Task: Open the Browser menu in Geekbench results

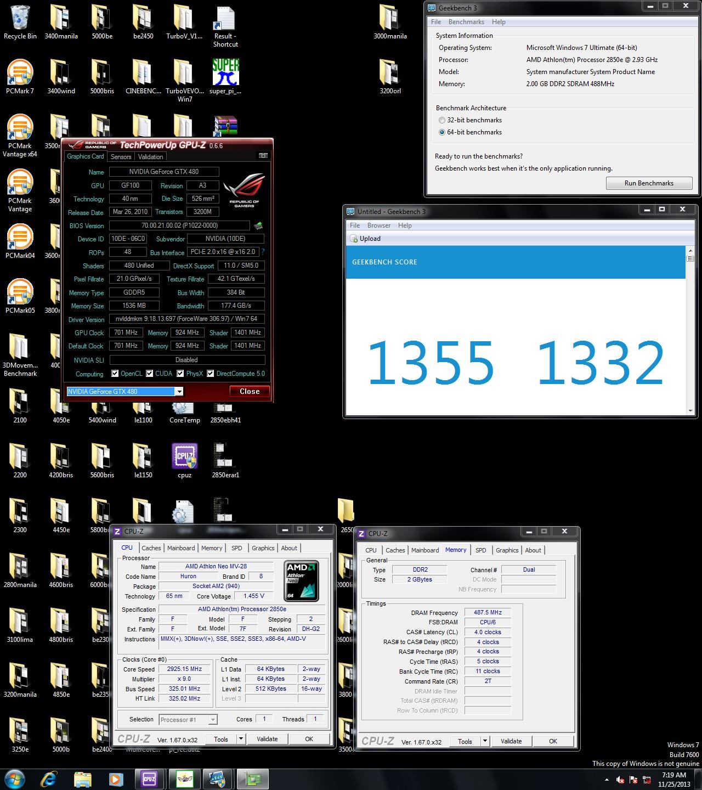Action: point(379,225)
